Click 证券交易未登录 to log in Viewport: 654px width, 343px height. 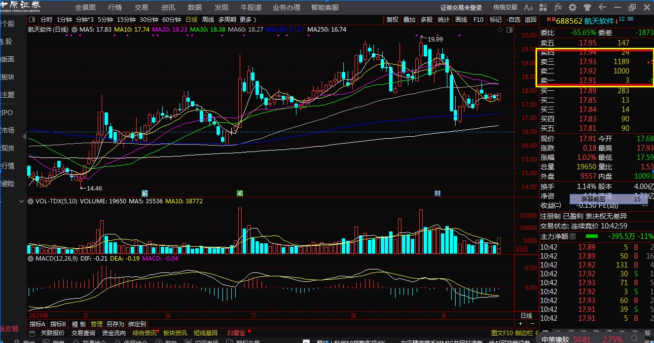point(461,7)
